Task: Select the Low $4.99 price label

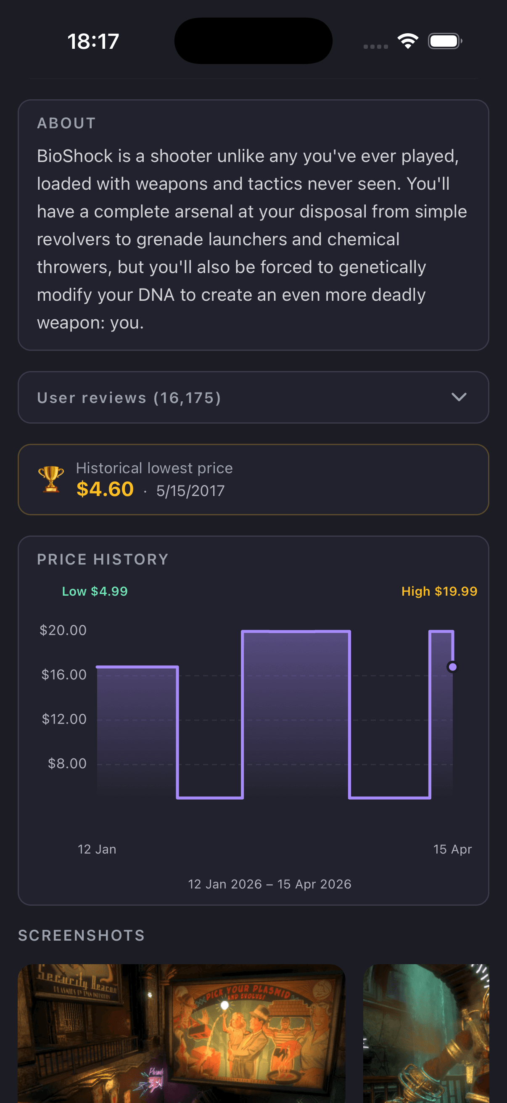Action: [95, 591]
